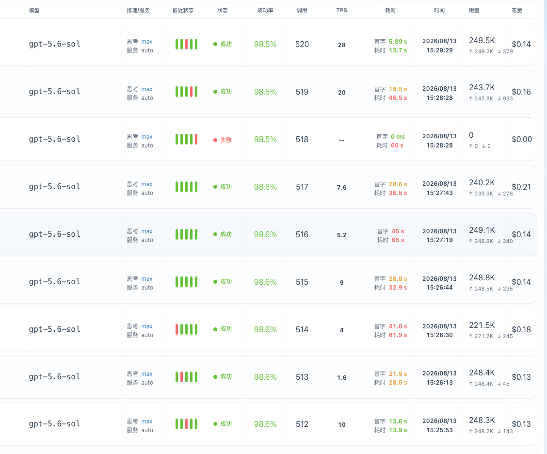Click the $0.21 cost value

click(x=521, y=187)
